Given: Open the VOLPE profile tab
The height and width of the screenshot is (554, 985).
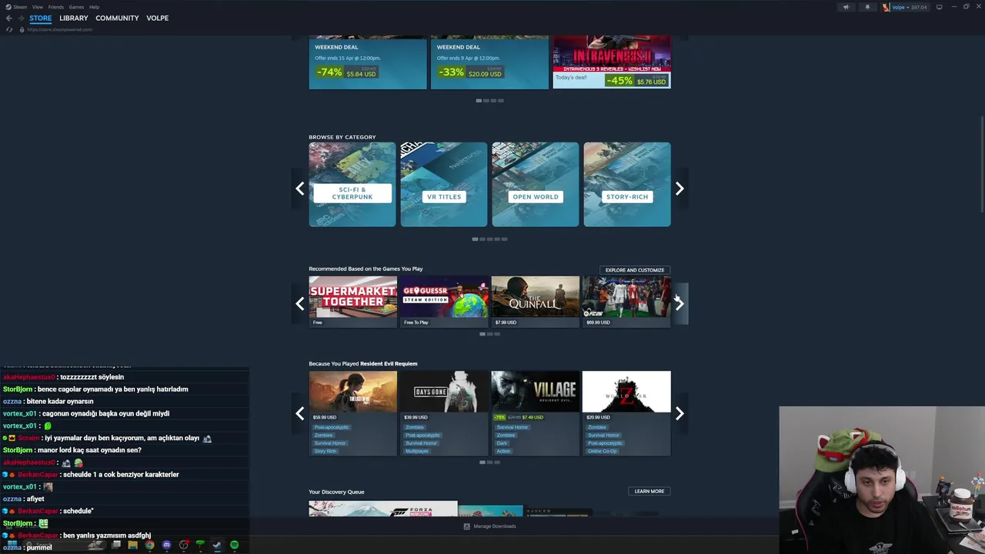Looking at the screenshot, I should pos(157,18).
